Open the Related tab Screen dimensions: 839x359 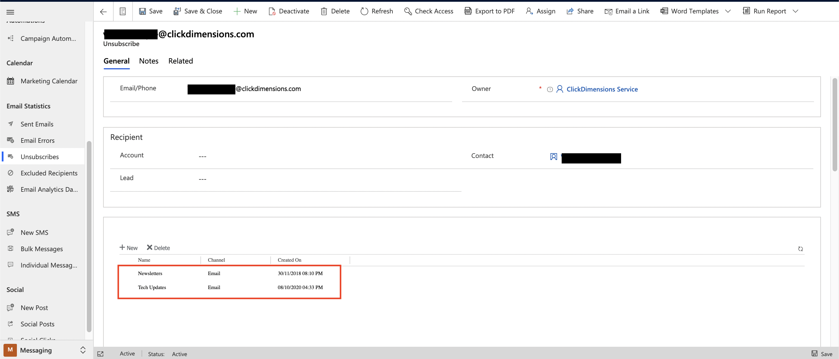click(180, 61)
